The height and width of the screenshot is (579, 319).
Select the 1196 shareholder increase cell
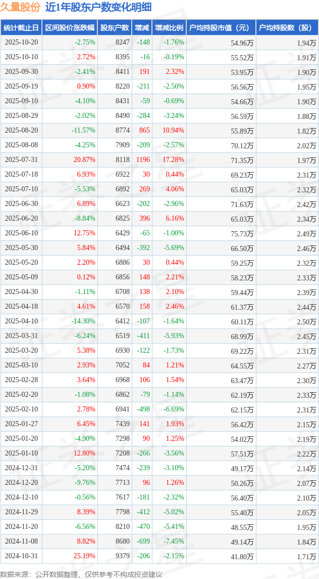point(143,160)
